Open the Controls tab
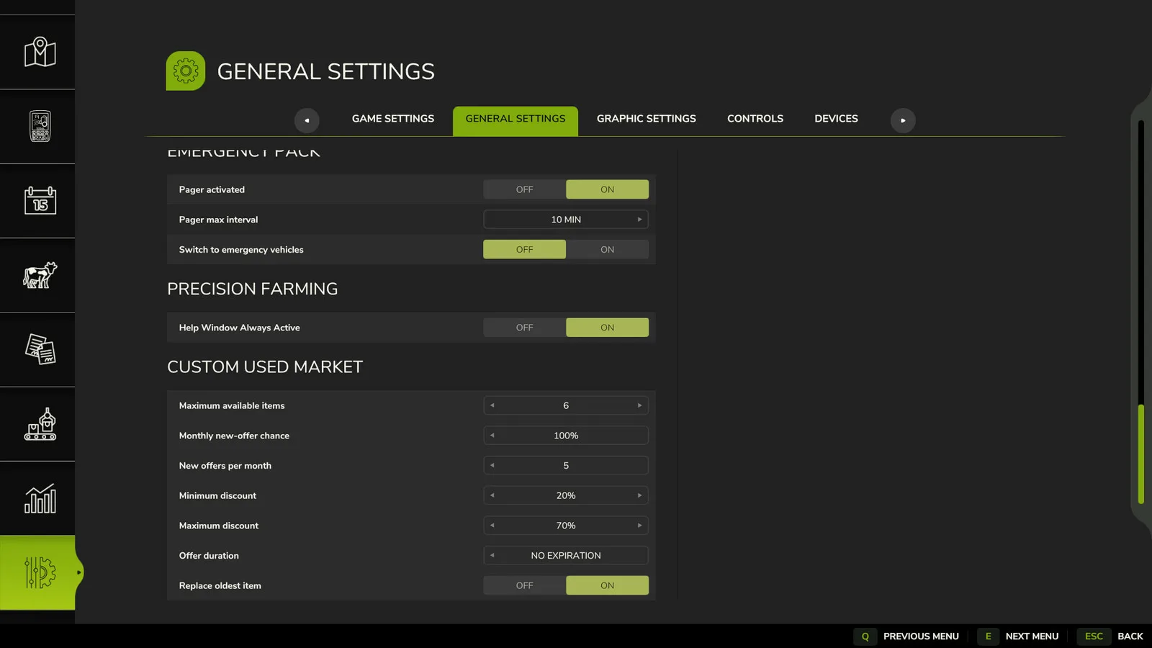This screenshot has height=648, width=1152. click(x=755, y=119)
